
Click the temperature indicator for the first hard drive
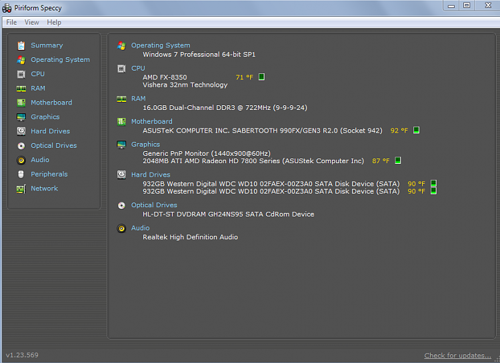click(433, 183)
